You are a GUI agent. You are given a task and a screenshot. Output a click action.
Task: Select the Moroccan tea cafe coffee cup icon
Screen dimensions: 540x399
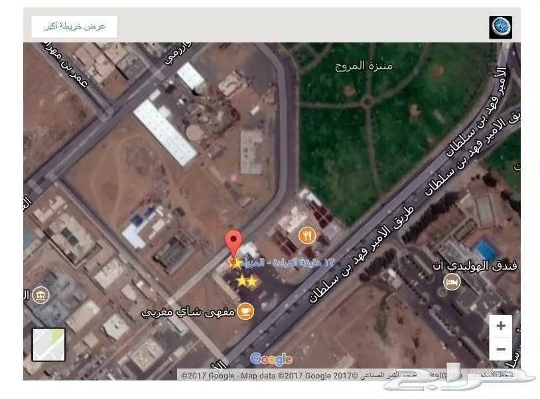click(245, 310)
